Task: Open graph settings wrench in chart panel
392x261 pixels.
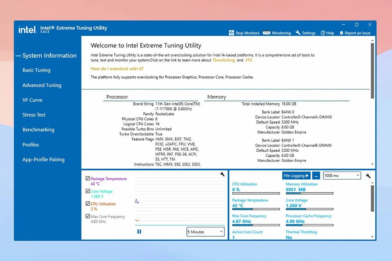Action: point(222,174)
